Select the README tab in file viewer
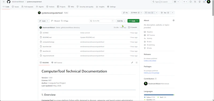The image size is (214, 101). coord(44,63)
